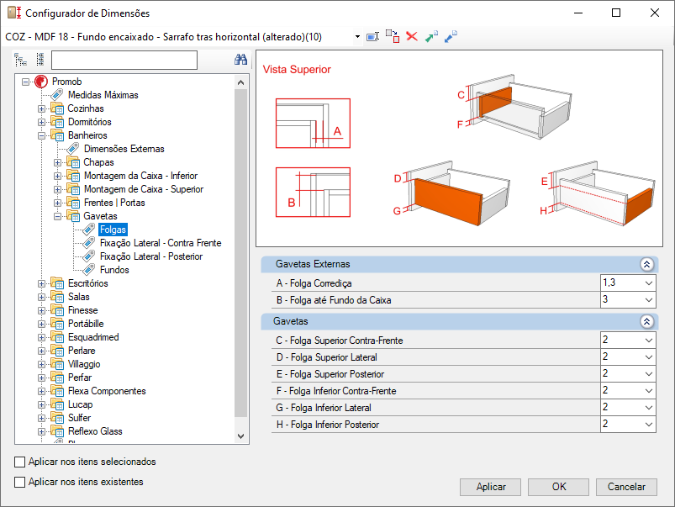
Task: Enable Aplicar nos itens existentes checkbox
Action: [20, 482]
